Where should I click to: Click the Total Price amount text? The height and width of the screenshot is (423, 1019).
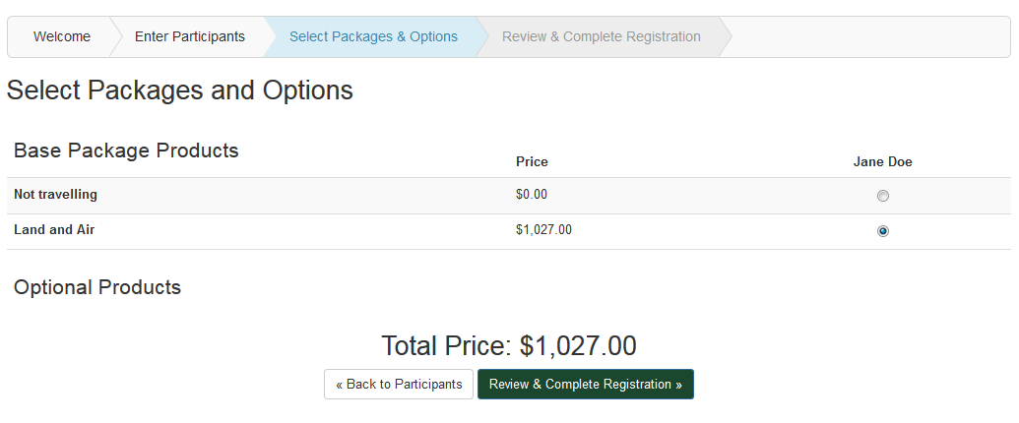[x=578, y=345]
